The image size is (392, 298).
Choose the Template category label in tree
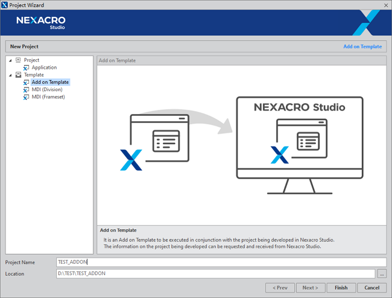[34, 75]
